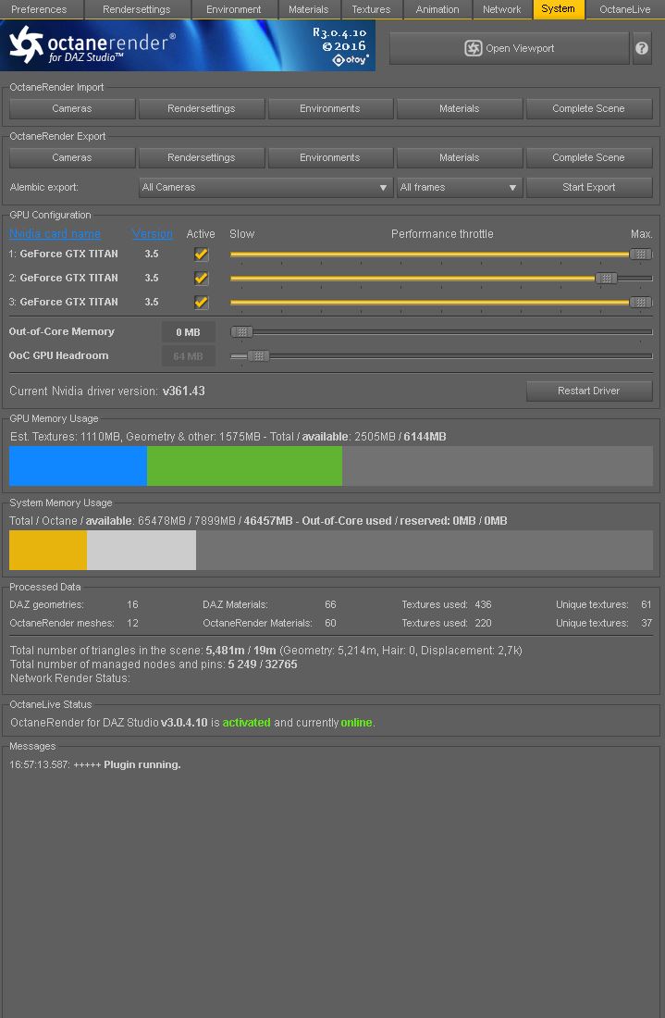Click the light gray system memory segment

[142, 550]
